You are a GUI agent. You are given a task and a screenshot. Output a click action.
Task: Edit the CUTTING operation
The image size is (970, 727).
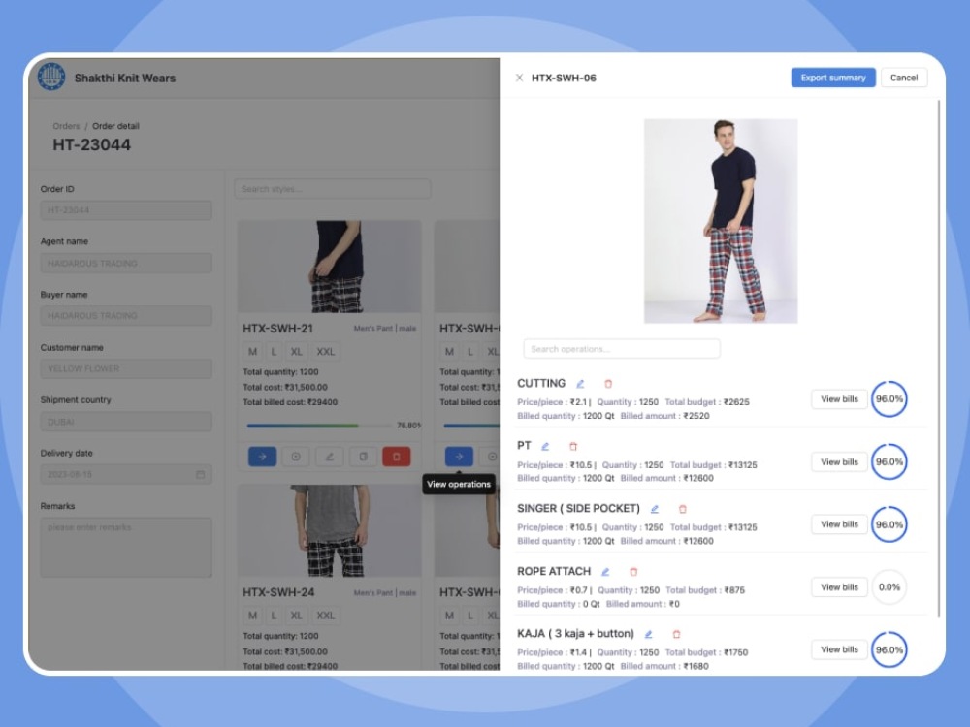click(580, 384)
